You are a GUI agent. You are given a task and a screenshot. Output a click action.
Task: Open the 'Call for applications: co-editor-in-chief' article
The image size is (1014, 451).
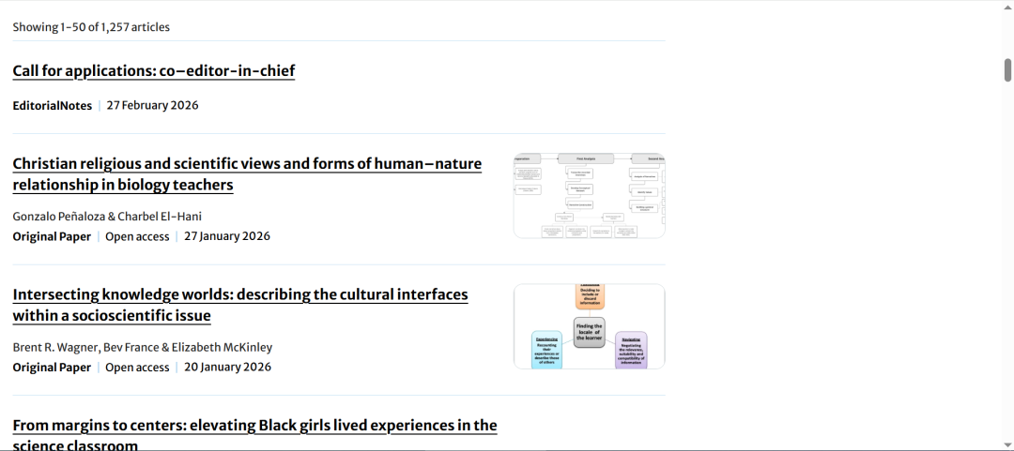point(153,71)
